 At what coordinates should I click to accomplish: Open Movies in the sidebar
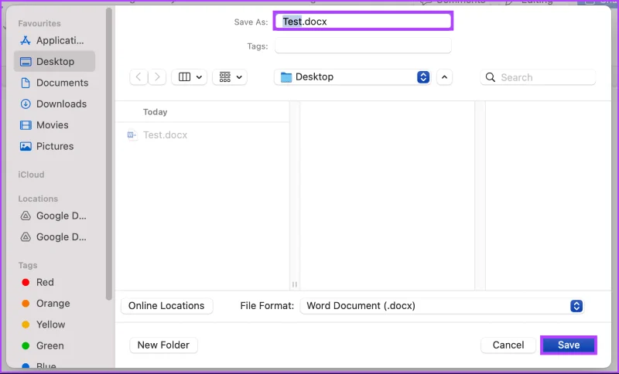[x=54, y=125]
